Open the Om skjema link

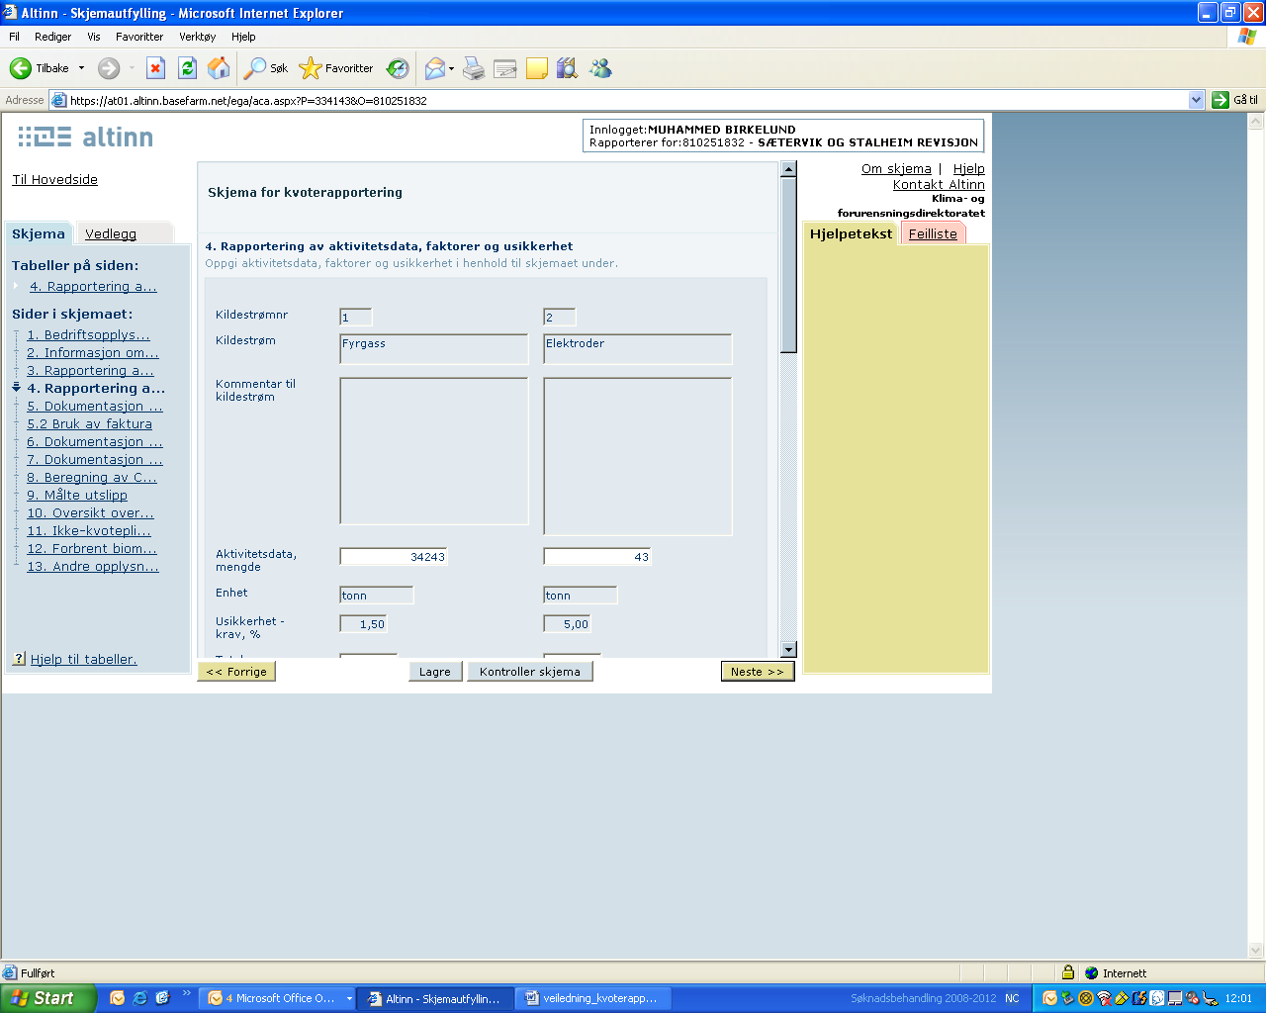coord(896,168)
